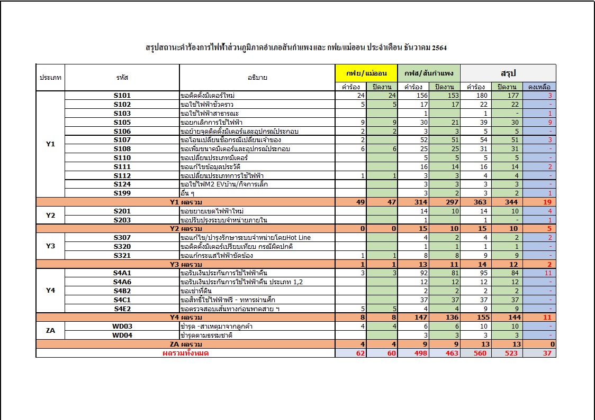This screenshot has width=595, height=420.
Task: Click code cell S203
Action: pyautogui.click(x=122, y=220)
